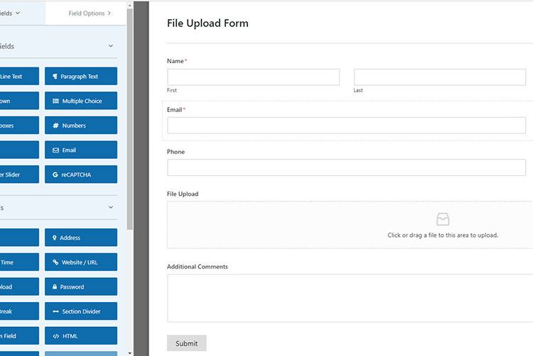Add a Password field
This screenshot has height=356, width=533.
pos(81,287)
